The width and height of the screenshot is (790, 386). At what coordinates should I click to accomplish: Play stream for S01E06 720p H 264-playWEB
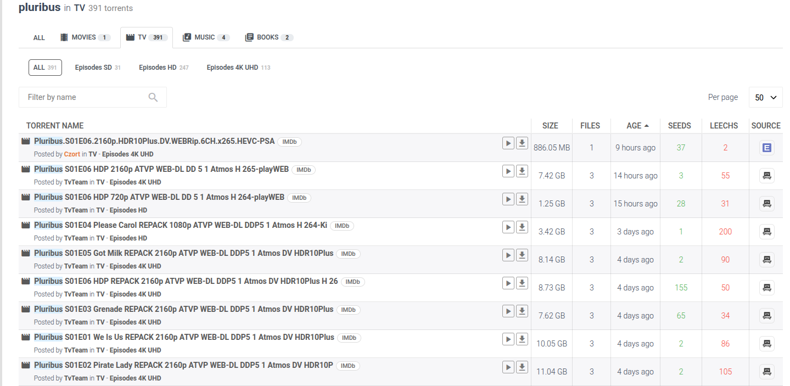point(508,199)
